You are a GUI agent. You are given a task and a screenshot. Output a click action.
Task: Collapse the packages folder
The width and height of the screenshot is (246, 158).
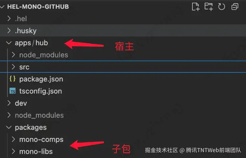coord(9,127)
